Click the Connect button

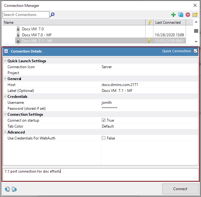click(x=180, y=189)
